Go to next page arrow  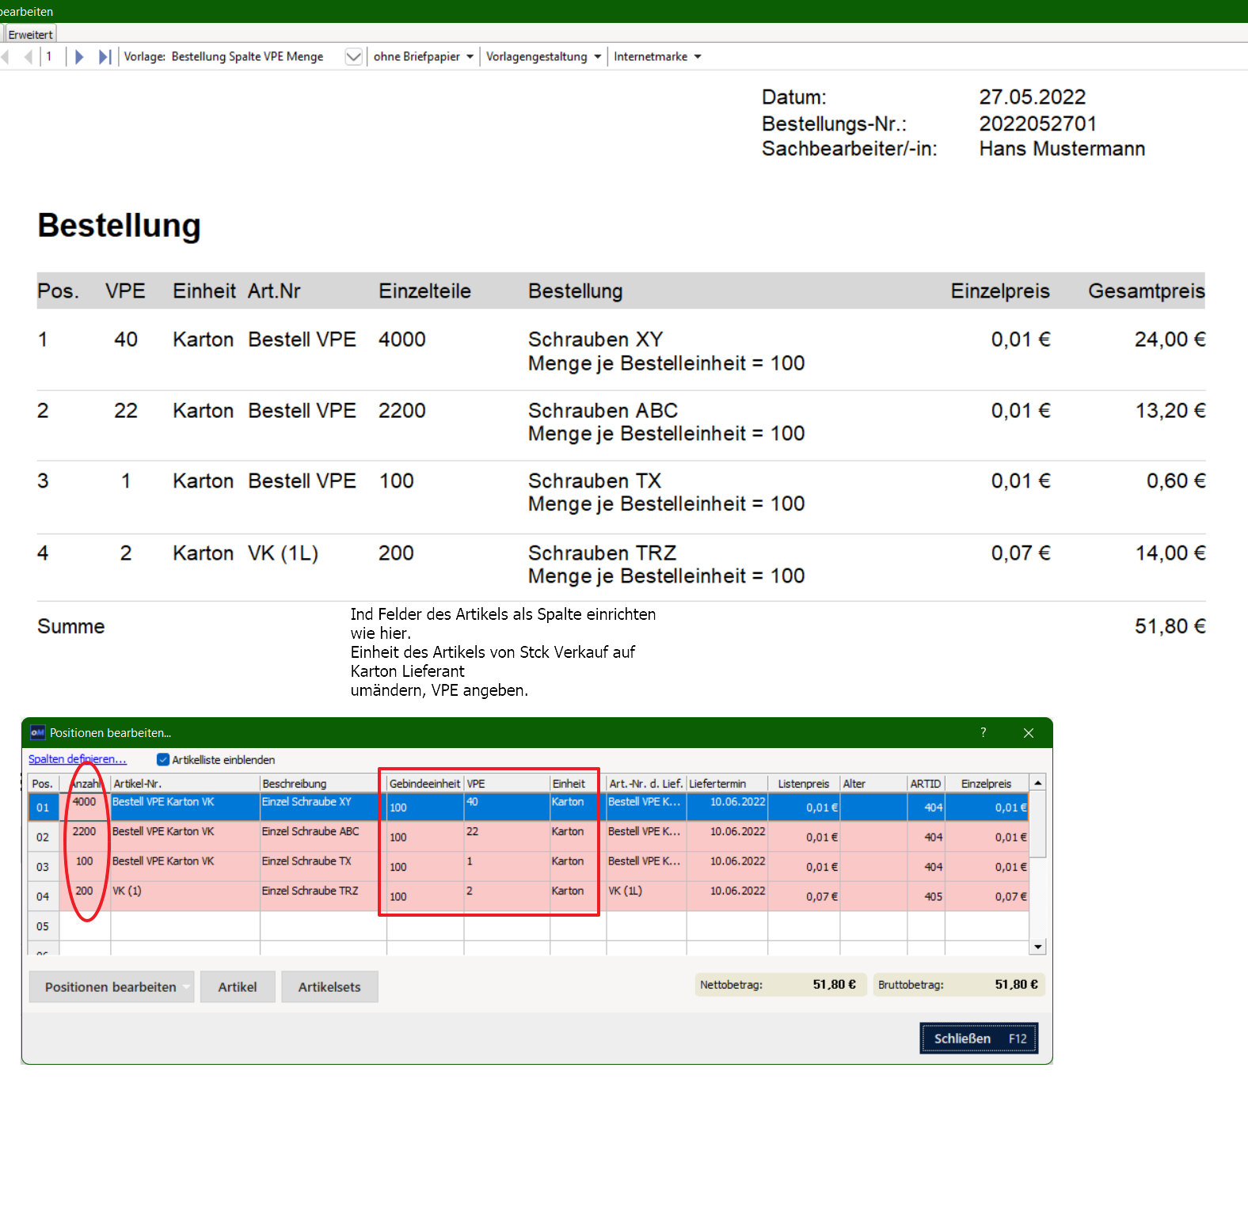[x=79, y=56]
